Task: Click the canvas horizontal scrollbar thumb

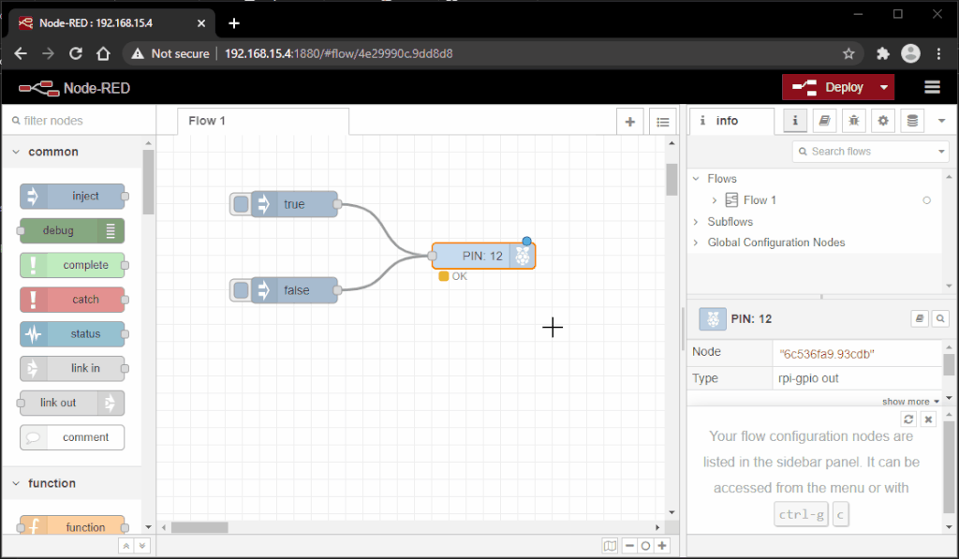Action: 199,527
